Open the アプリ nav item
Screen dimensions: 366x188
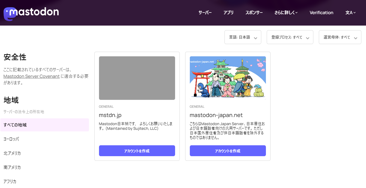tap(229, 13)
